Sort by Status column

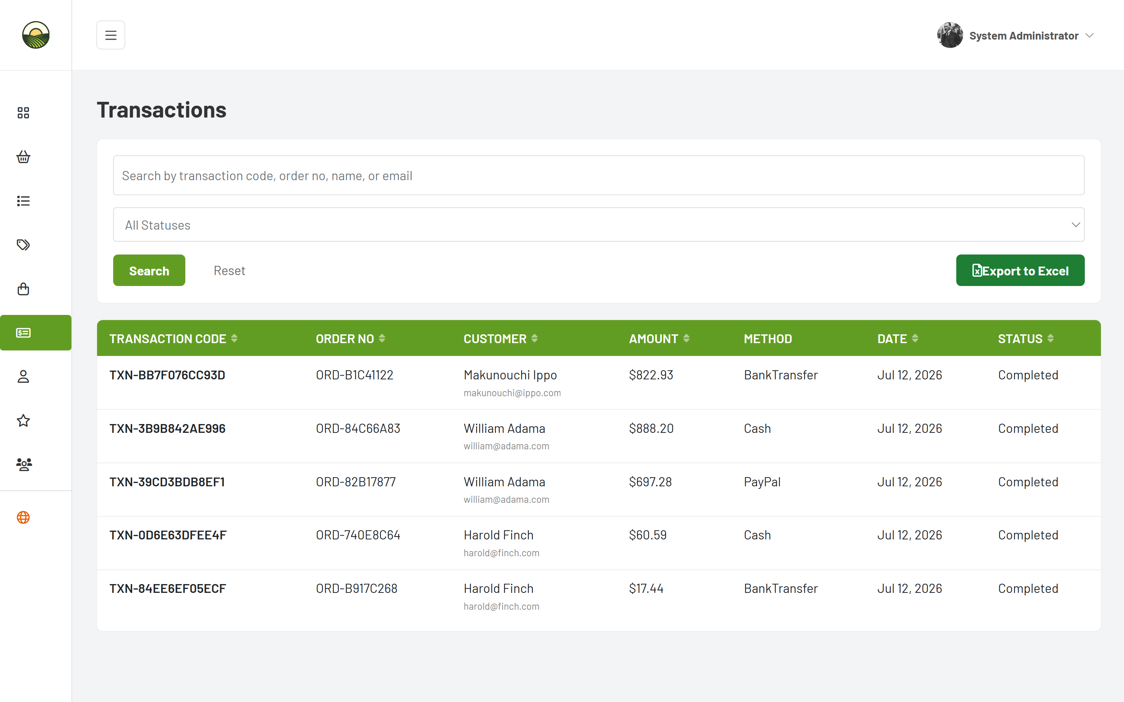pos(1025,339)
